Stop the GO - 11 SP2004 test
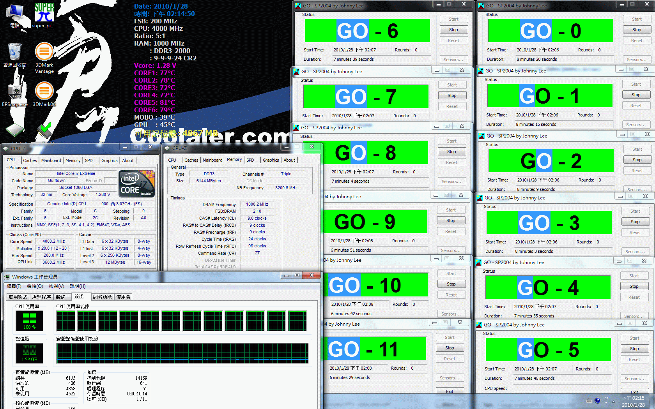Viewport: 655px width, 409px height. click(450, 348)
